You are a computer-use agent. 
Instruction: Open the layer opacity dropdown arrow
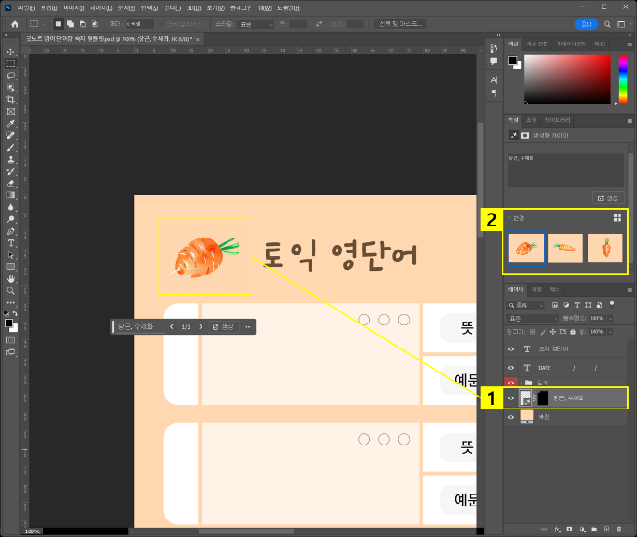coord(608,318)
